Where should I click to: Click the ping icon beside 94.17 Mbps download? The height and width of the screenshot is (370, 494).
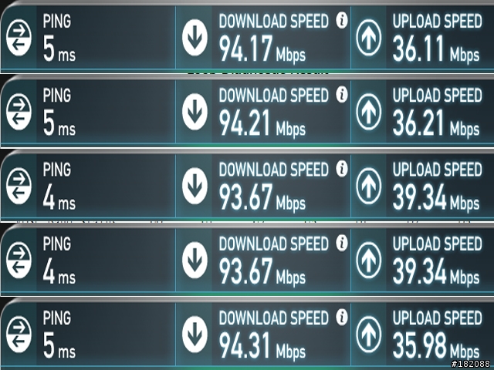click(19, 38)
